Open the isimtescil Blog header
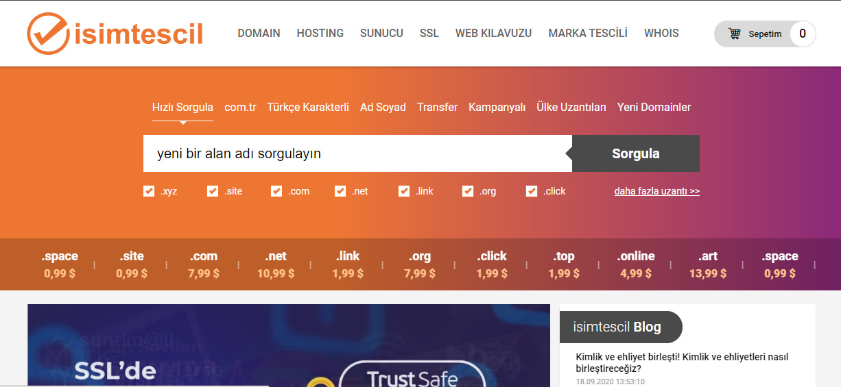841x387 pixels. click(621, 327)
